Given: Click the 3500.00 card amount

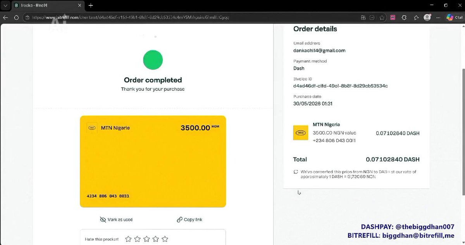Looking at the screenshot, I should point(195,128).
